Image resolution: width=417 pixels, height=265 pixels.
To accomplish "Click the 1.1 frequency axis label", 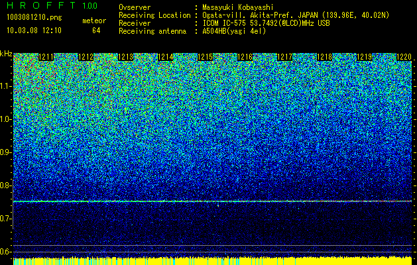I will click(6, 86).
